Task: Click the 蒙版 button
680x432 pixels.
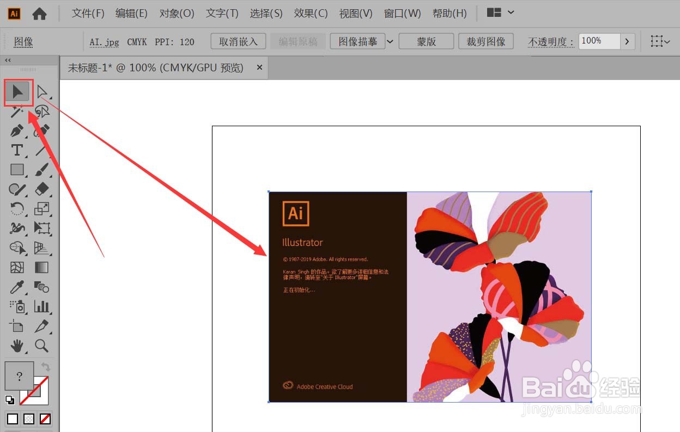Action: [426, 41]
